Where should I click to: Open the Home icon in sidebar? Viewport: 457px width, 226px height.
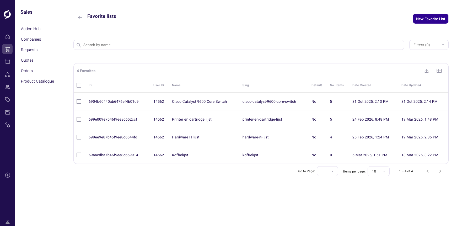(x=8, y=37)
